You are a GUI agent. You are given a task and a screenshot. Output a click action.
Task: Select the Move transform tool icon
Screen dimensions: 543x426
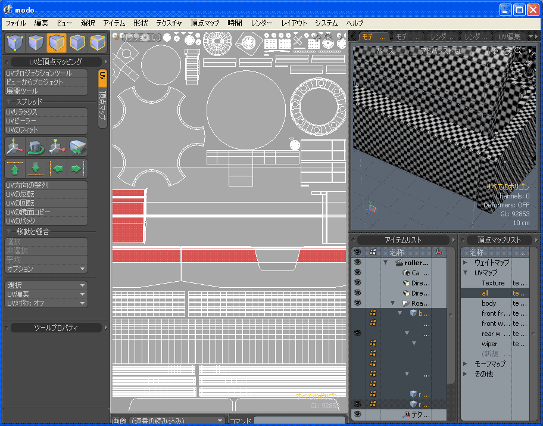(x=15, y=147)
